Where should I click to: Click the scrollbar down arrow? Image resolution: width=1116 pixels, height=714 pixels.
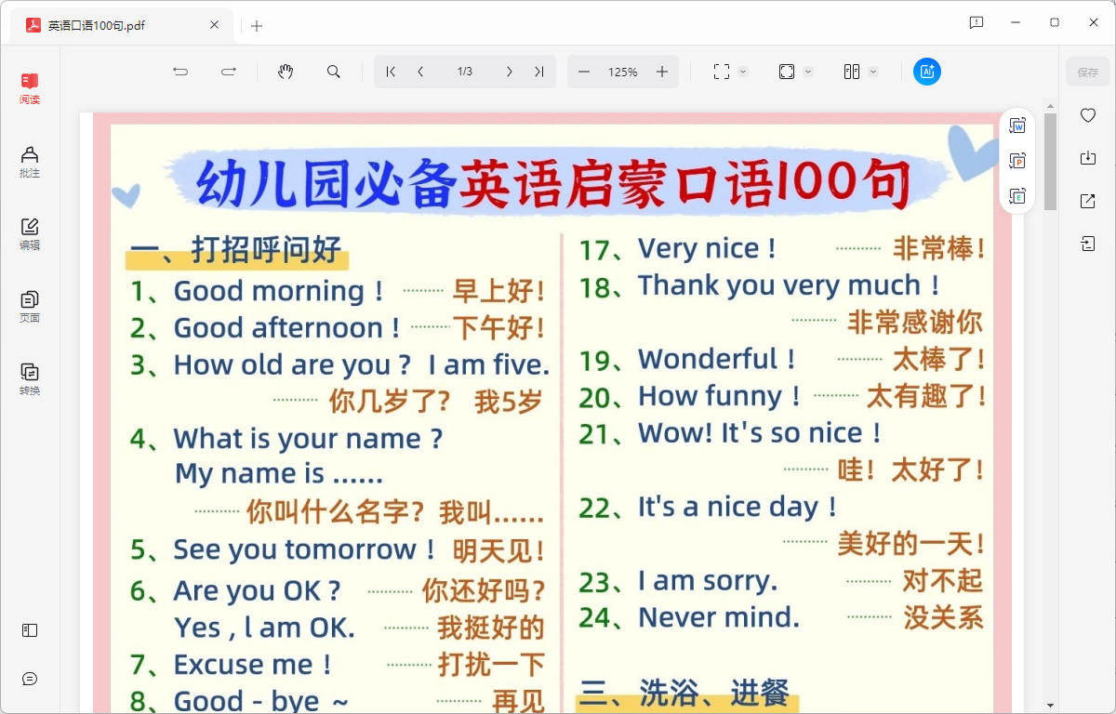point(1050,706)
